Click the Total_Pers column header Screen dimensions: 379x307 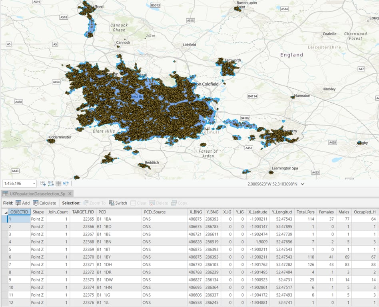306,212
